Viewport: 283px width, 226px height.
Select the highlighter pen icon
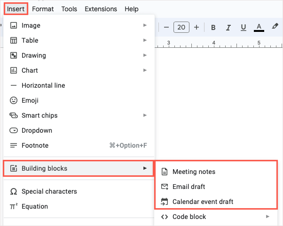[x=275, y=28]
